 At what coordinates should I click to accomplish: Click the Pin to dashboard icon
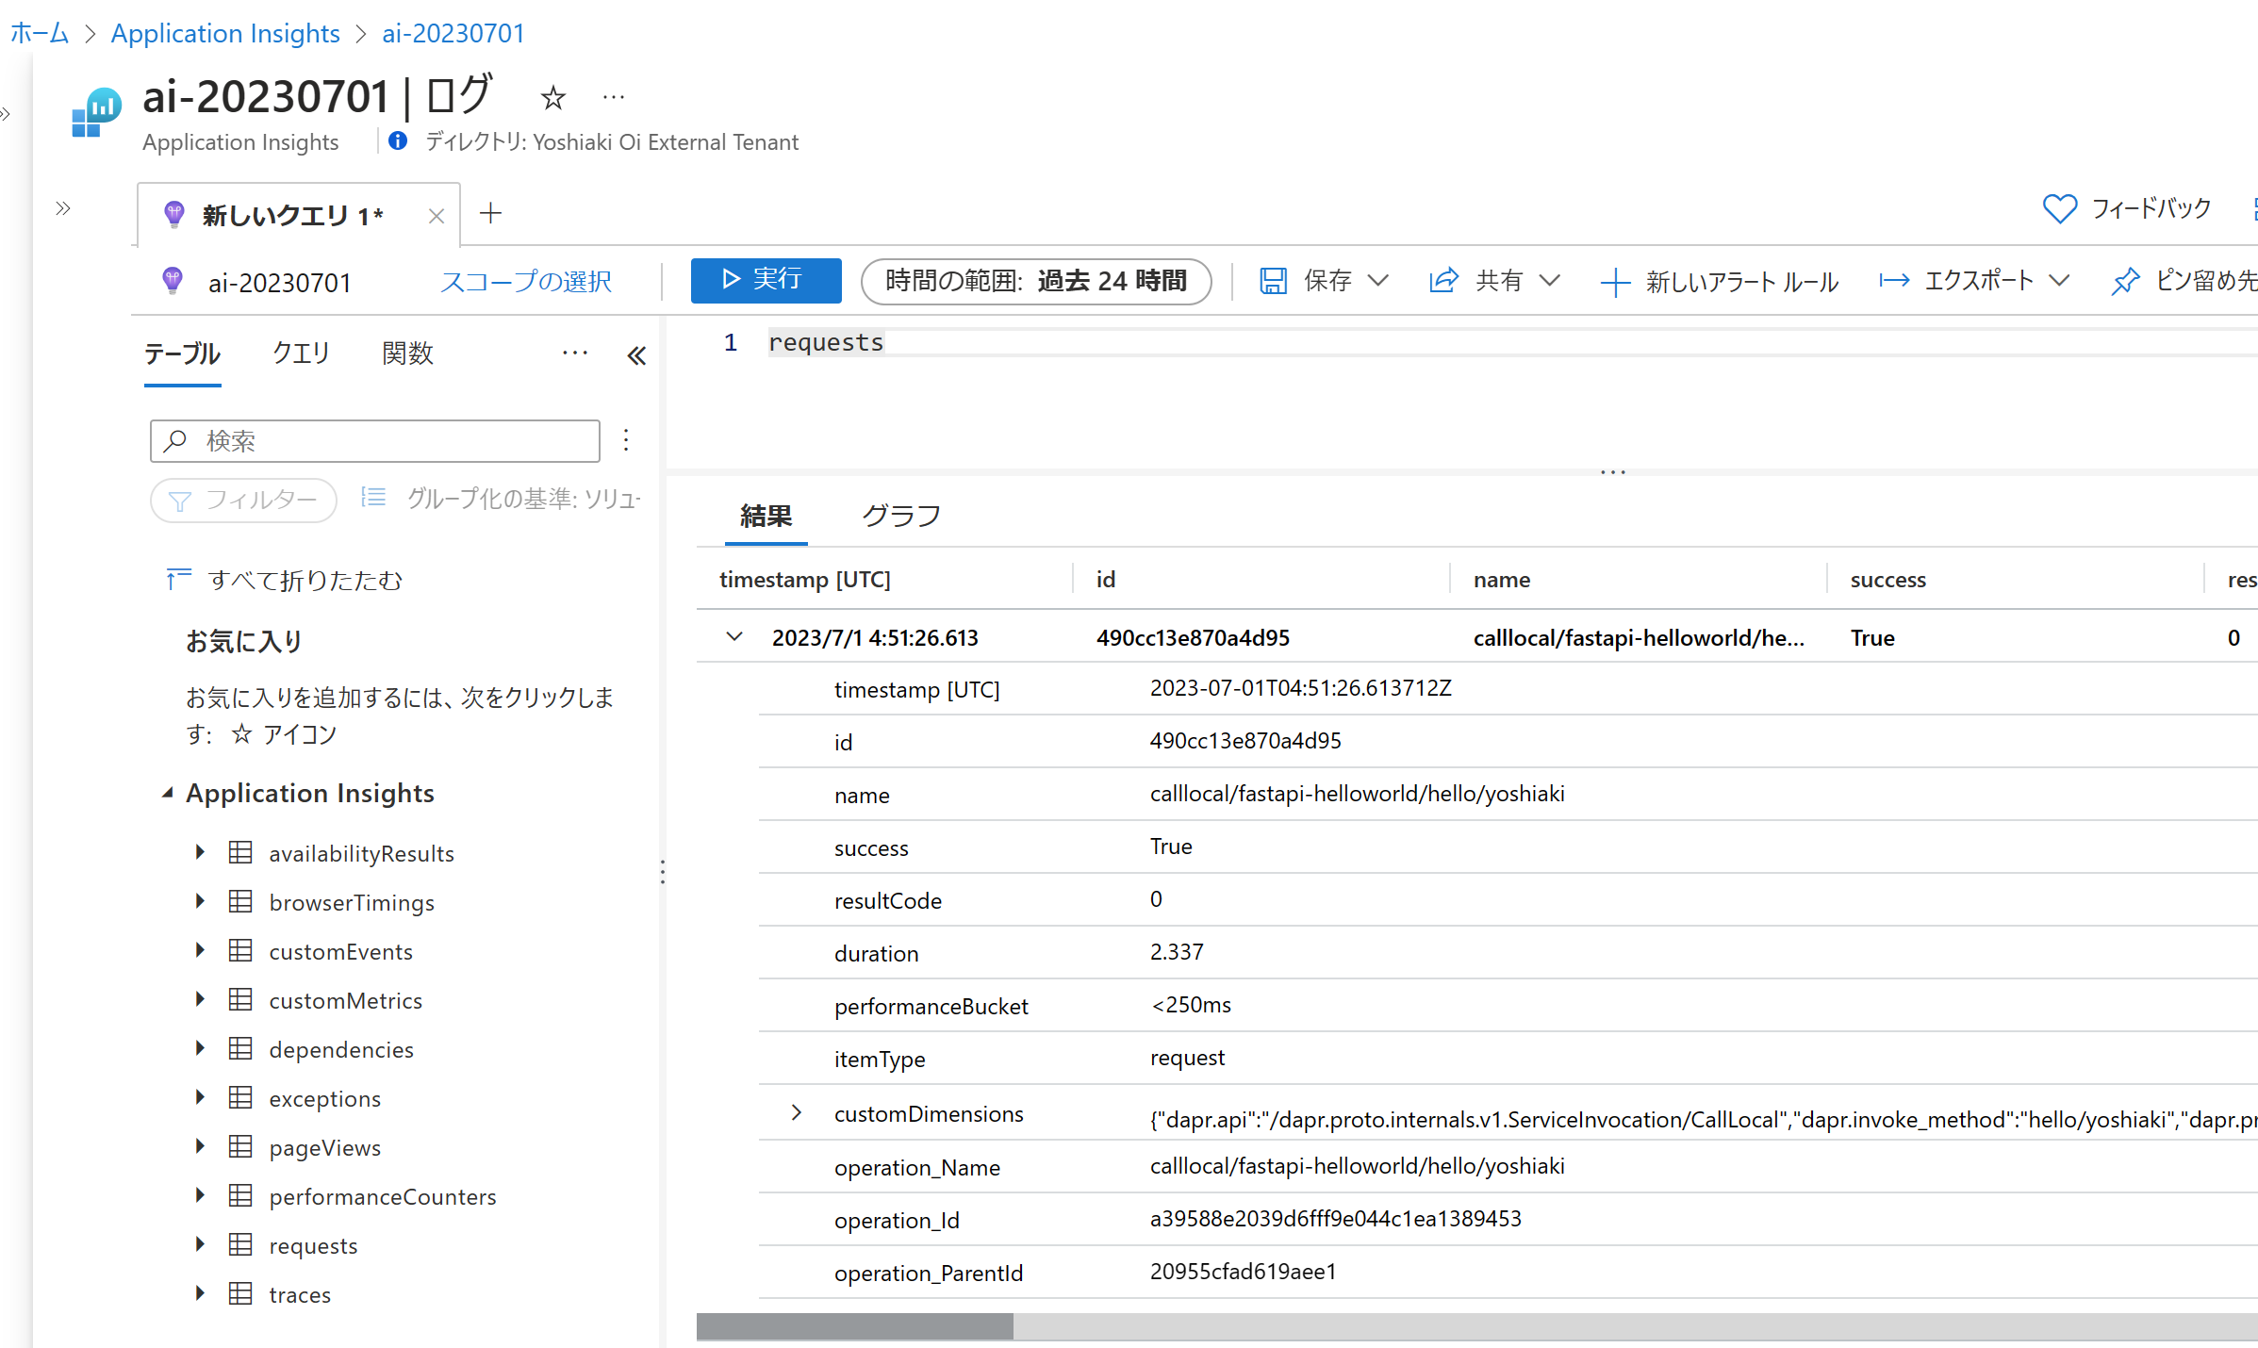(2125, 281)
